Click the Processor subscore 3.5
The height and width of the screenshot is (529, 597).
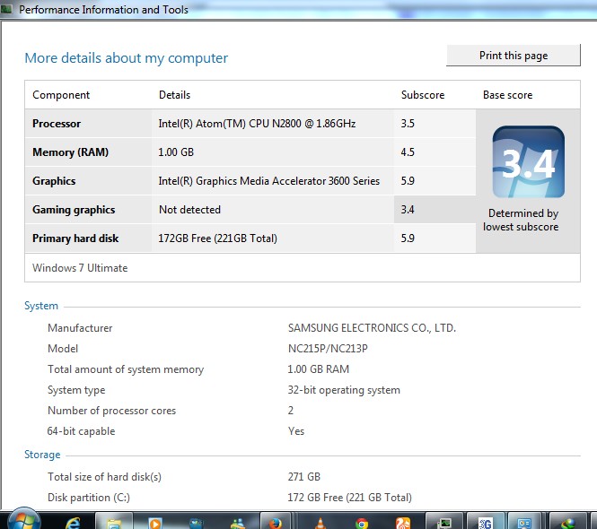[408, 124]
